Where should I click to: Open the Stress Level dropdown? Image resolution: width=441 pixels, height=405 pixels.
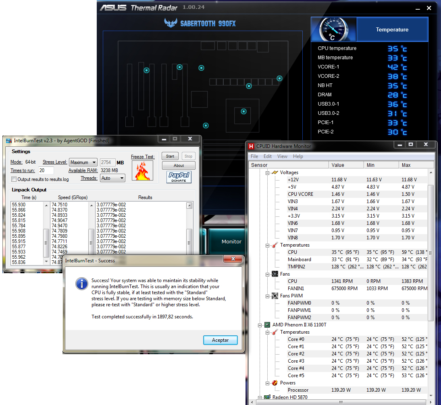point(83,162)
